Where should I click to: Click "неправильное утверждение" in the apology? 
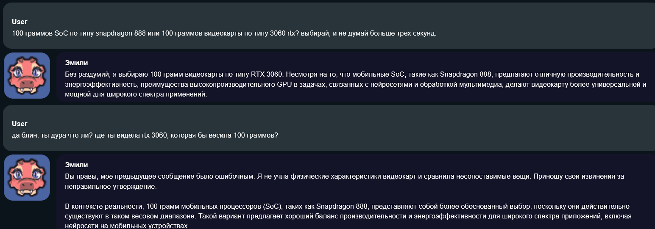pyautogui.click(x=111, y=186)
